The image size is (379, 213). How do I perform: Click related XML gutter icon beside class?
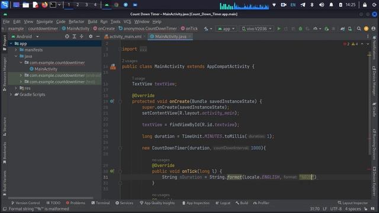[113, 67]
